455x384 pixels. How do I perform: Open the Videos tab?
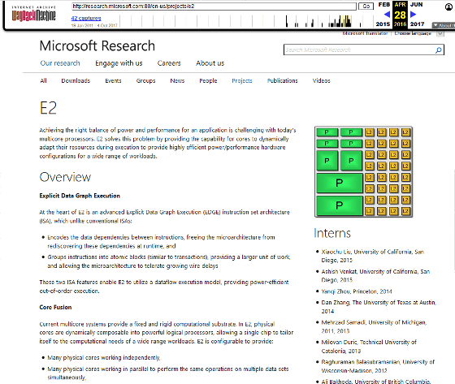(321, 80)
